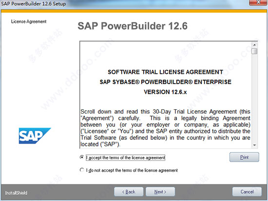268x201 pixels.
Task: Click the InstallShield label in footer
Action: point(16,193)
